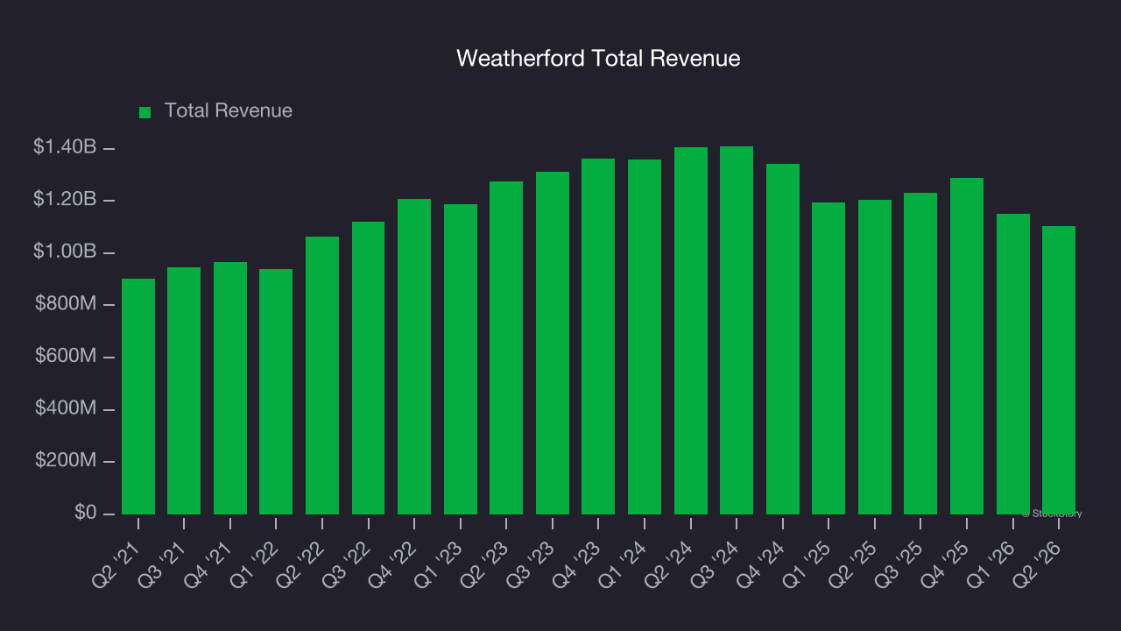Click the $1.20B y-axis label
Image resolution: width=1121 pixels, height=631 pixels.
[x=65, y=200]
